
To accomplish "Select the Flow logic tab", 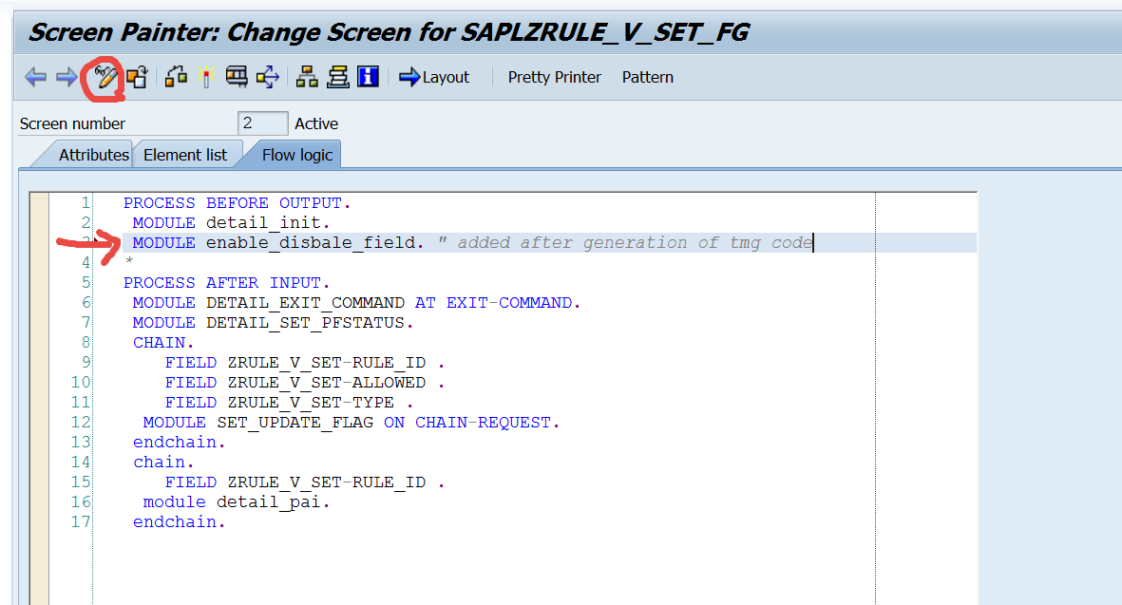I will [x=297, y=155].
